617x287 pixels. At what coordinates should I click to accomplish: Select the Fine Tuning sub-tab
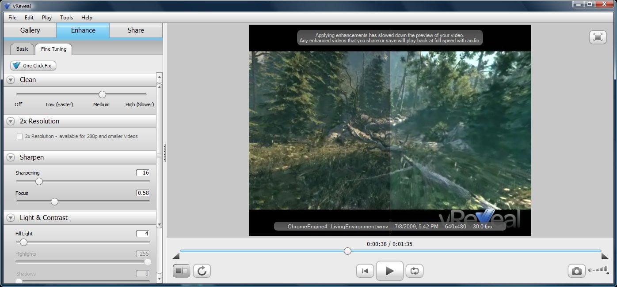point(54,49)
